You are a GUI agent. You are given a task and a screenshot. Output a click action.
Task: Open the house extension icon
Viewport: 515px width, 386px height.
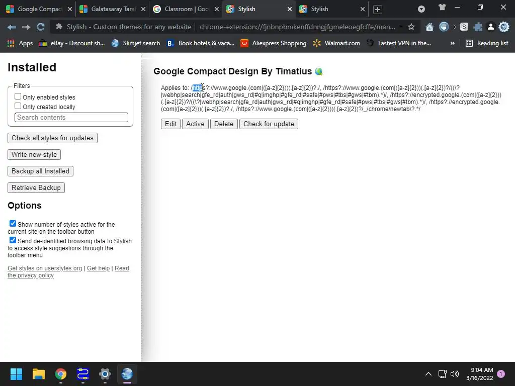pyautogui.click(x=430, y=27)
